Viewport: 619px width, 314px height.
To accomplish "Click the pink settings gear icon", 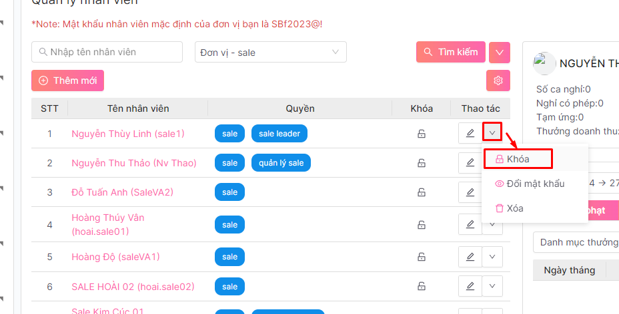I will coord(498,80).
